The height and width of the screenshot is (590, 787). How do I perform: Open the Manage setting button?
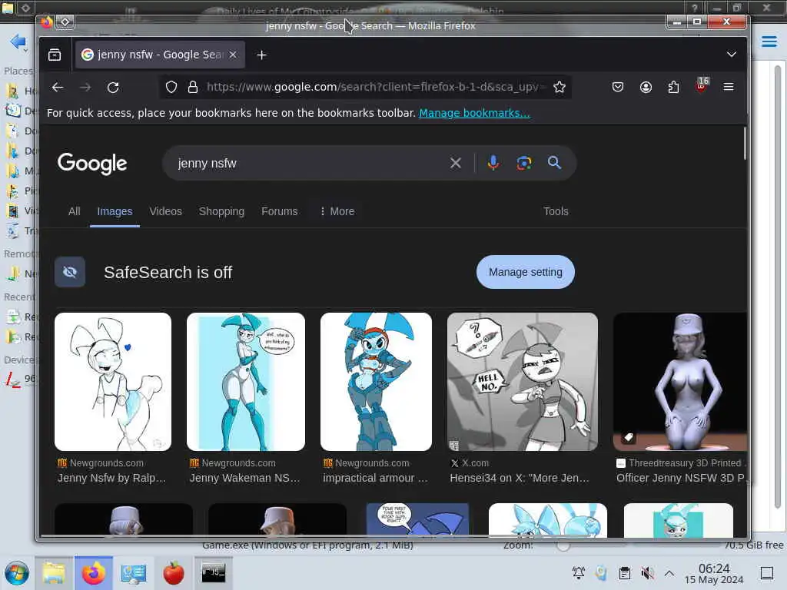(x=526, y=272)
